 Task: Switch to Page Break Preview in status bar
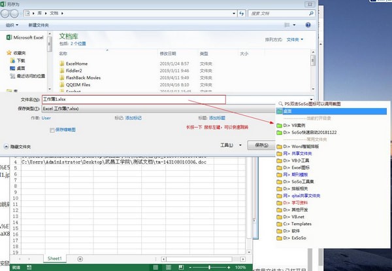click(x=181, y=267)
